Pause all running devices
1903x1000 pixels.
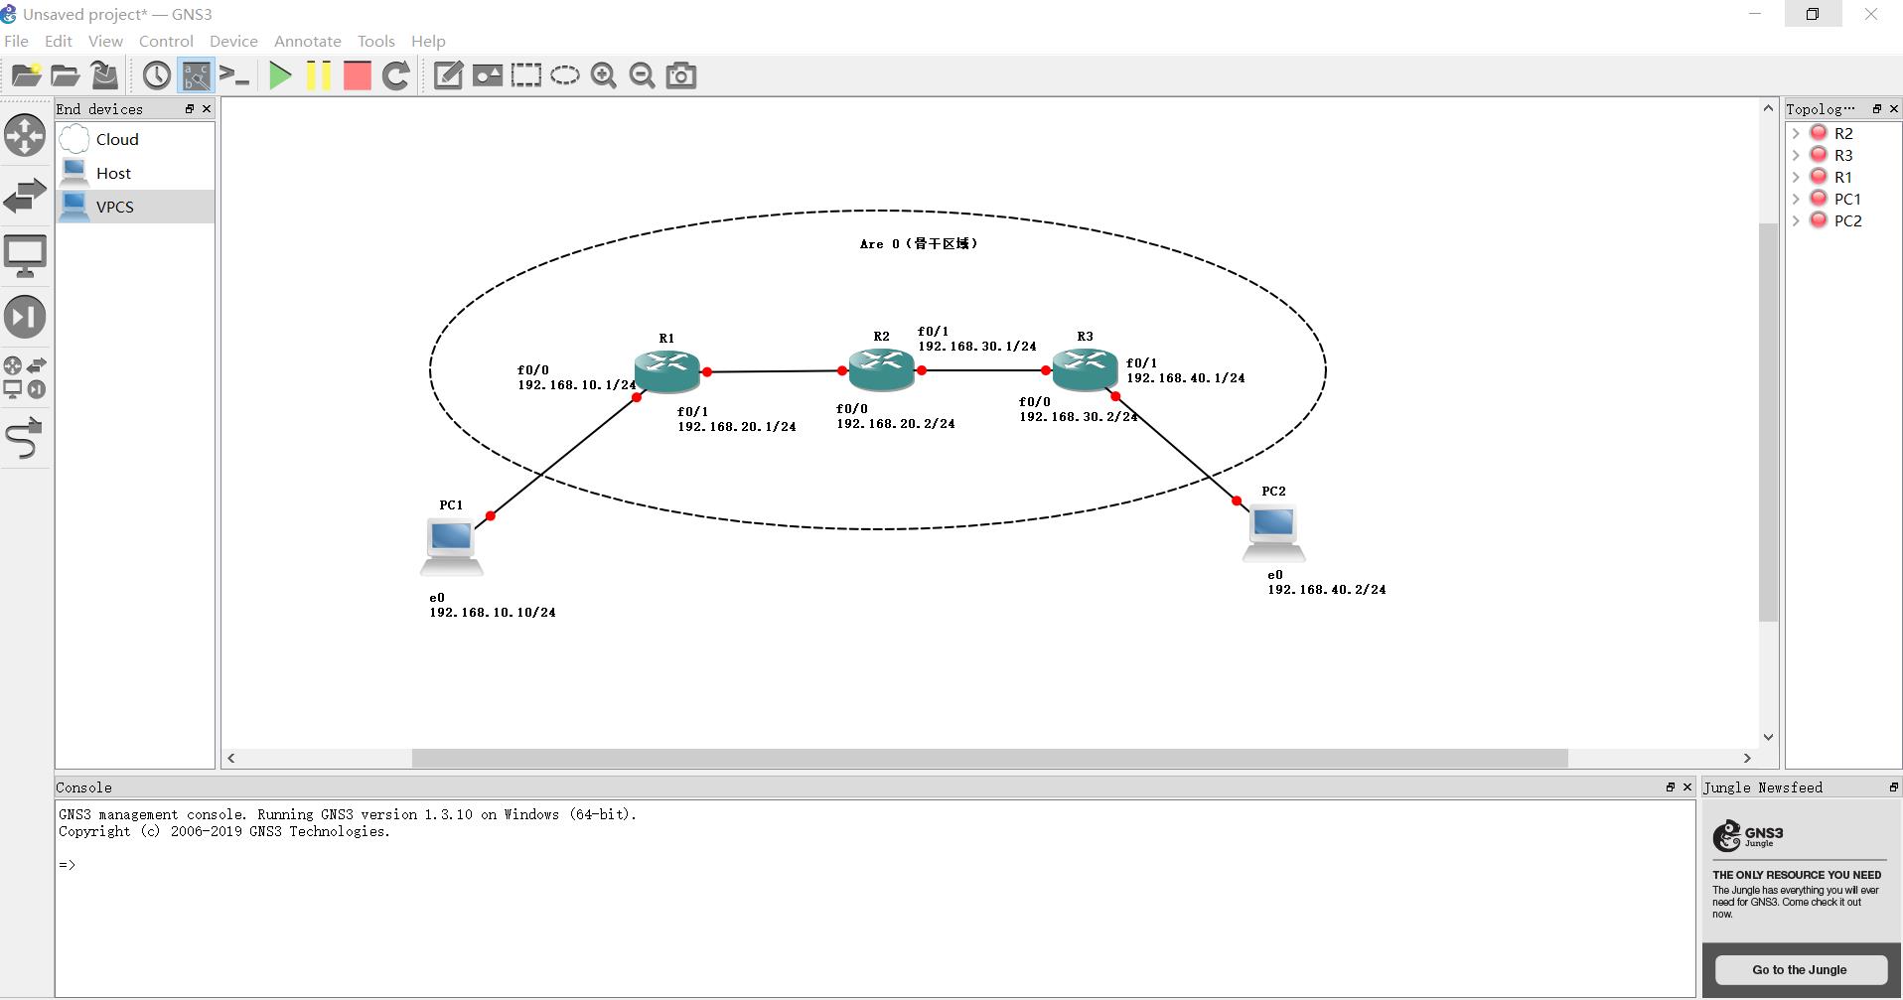click(x=318, y=74)
